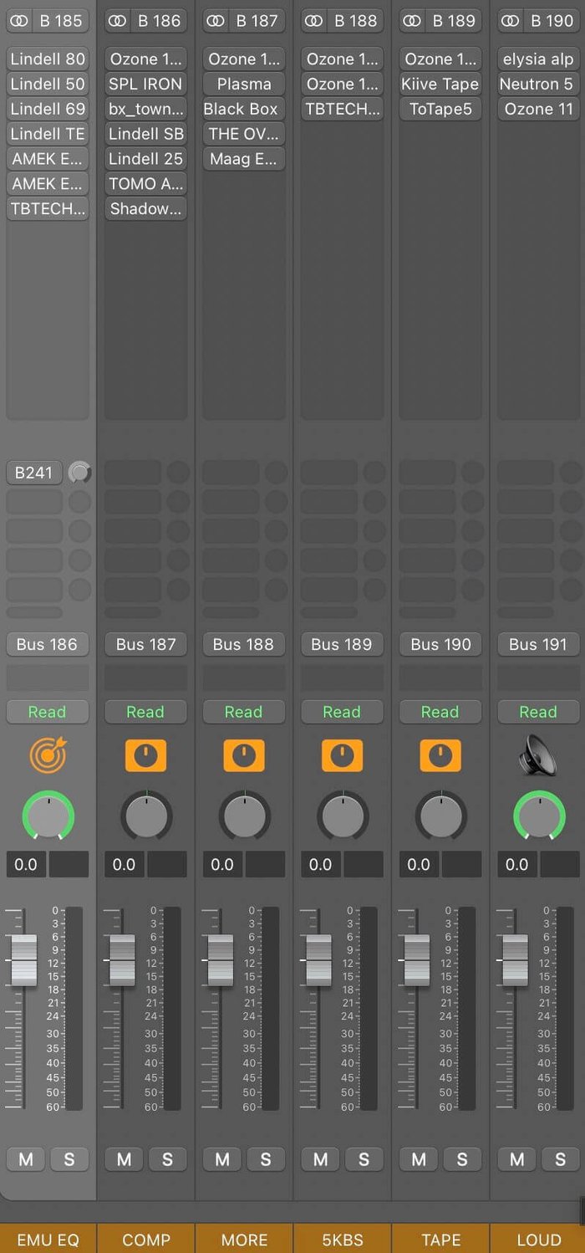Mute the MORE channel
The width and height of the screenshot is (585, 1253).
[x=222, y=1159]
